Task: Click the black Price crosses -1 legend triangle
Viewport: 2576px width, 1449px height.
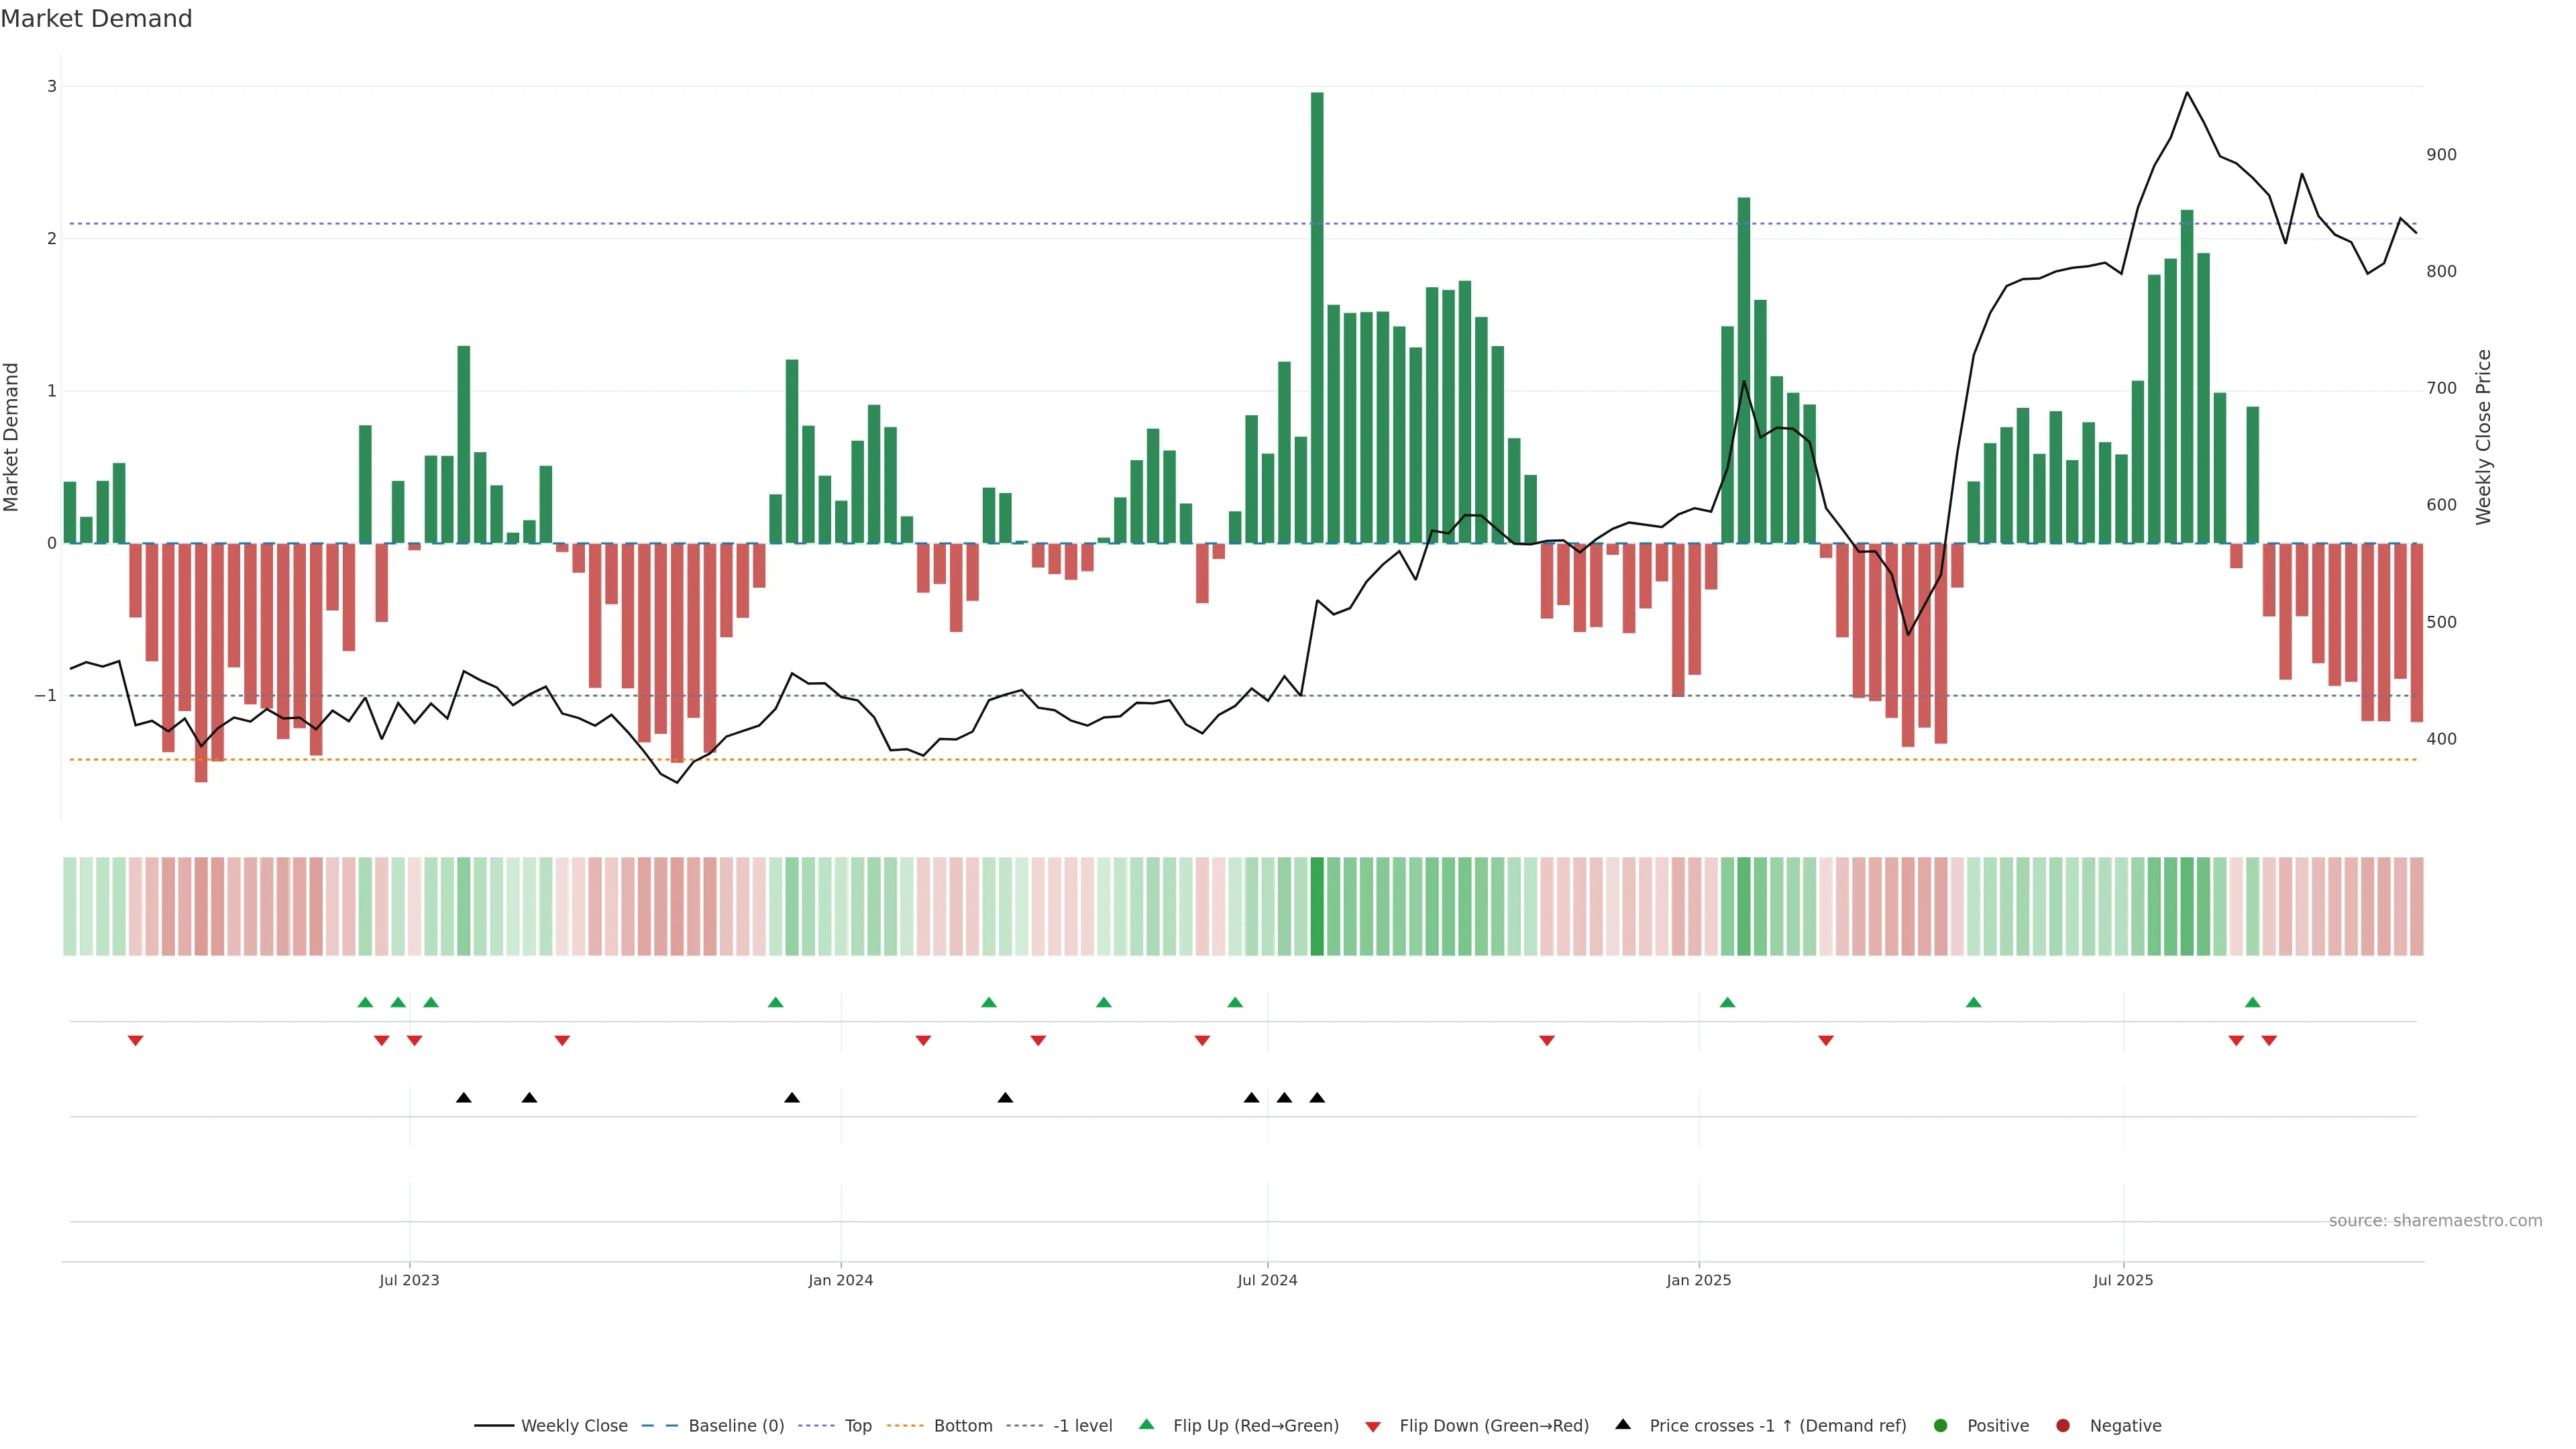Action: [x=1622, y=1424]
